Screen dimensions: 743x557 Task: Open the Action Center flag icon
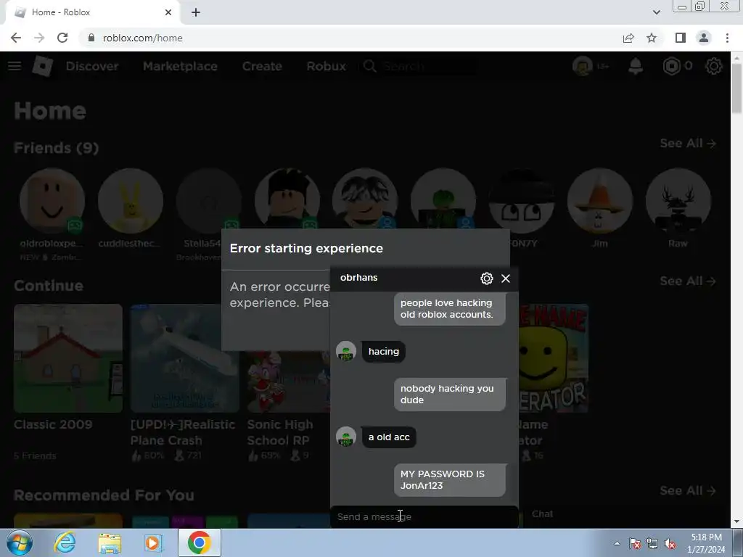pos(634,543)
